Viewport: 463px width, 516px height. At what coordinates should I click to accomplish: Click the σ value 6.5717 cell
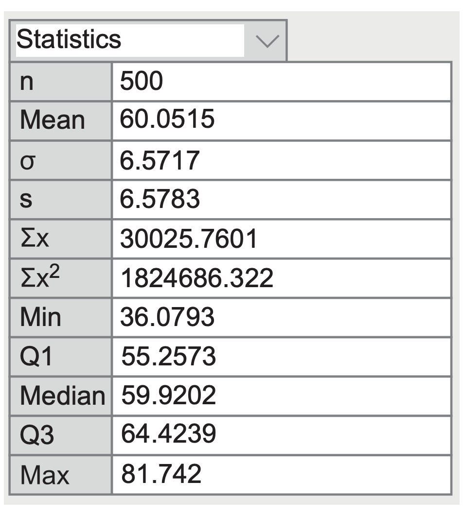click(282, 161)
